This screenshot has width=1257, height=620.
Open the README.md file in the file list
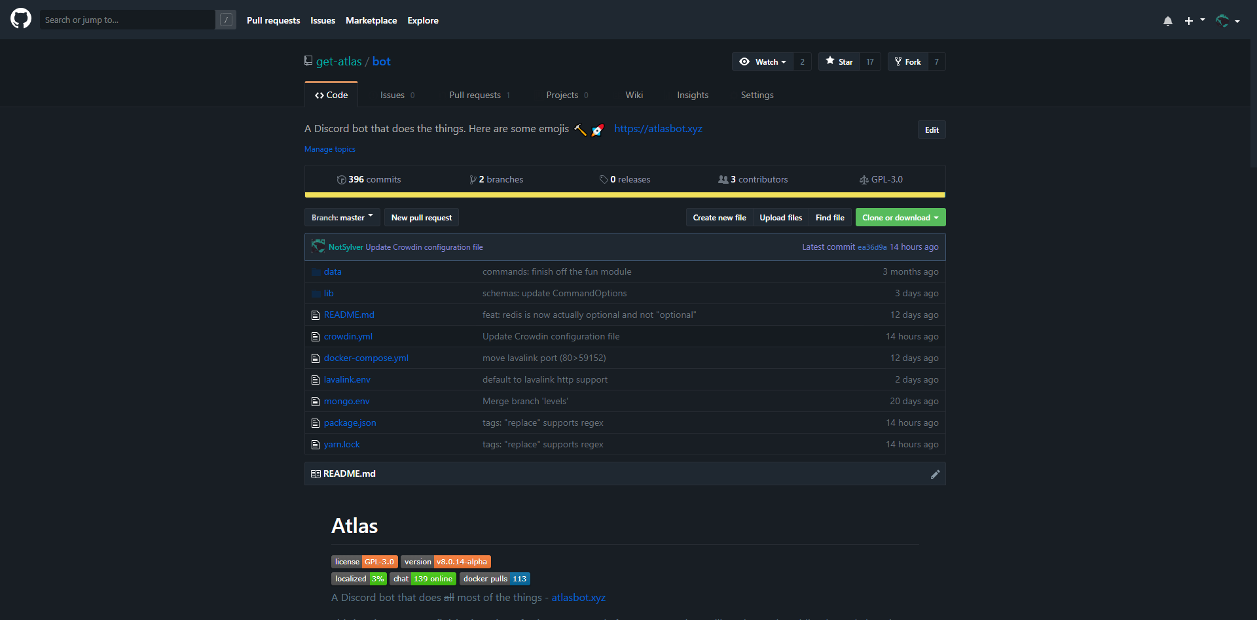[349, 315]
